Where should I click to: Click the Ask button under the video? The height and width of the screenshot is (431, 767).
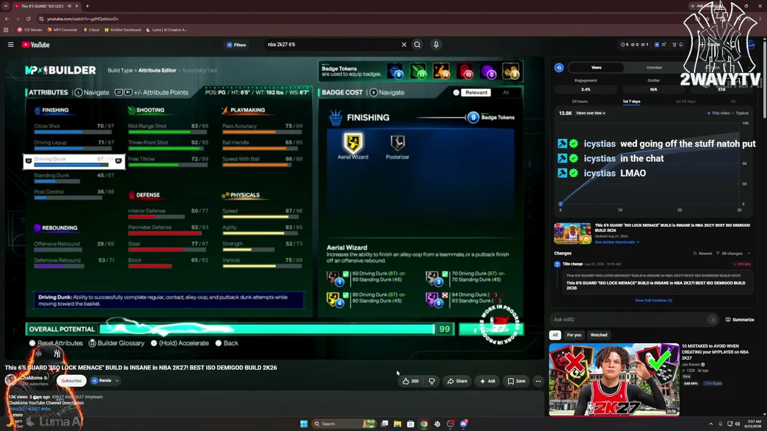[487, 381]
